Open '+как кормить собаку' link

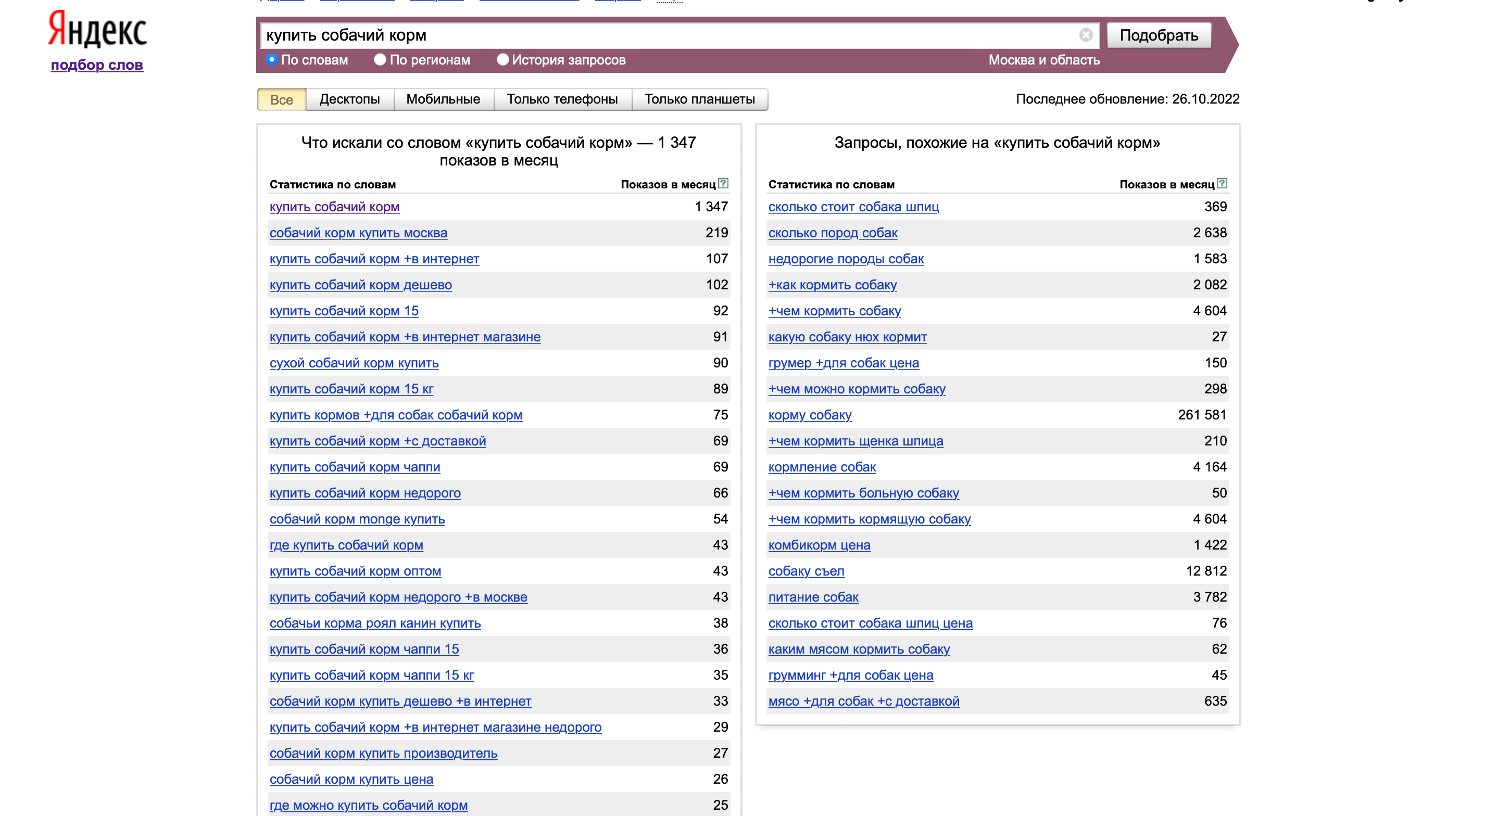coord(833,285)
